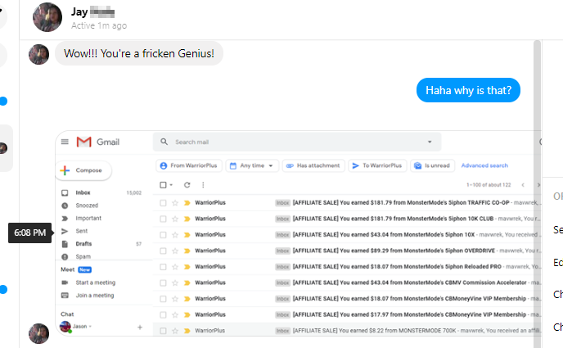
Task: Filter by Has attachment chip
Action: click(x=313, y=165)
